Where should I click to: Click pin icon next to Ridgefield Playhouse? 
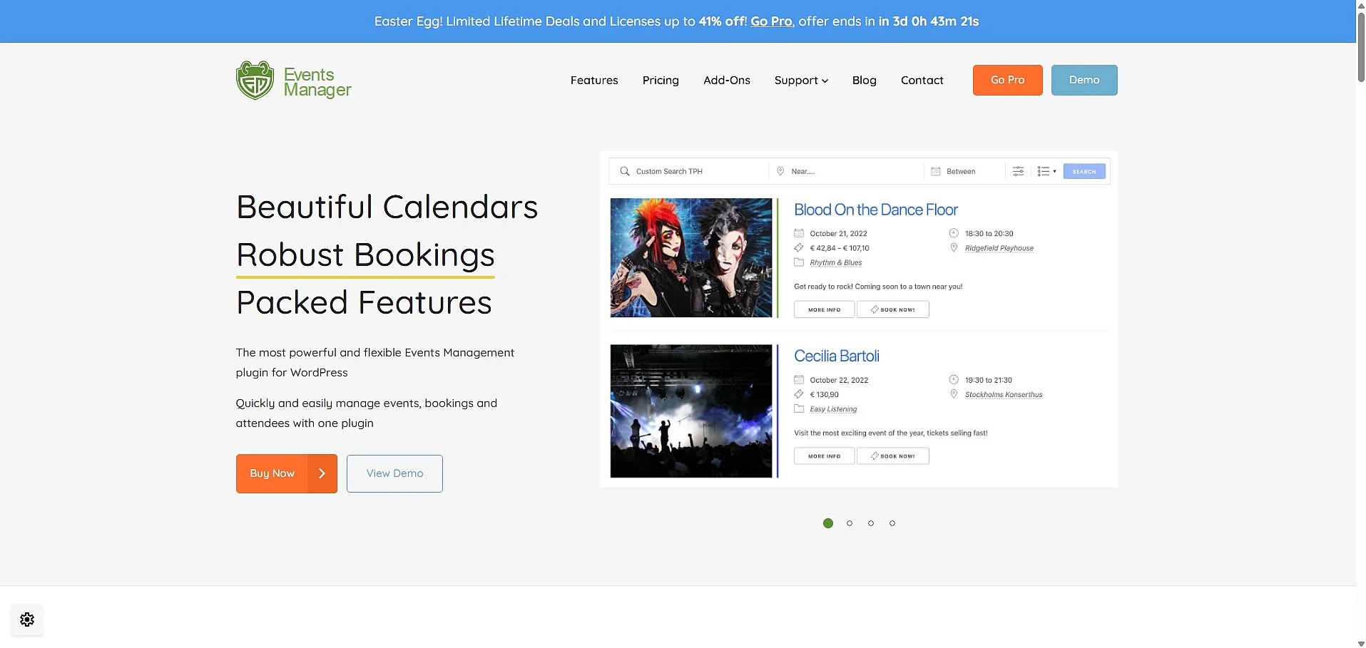954,247
